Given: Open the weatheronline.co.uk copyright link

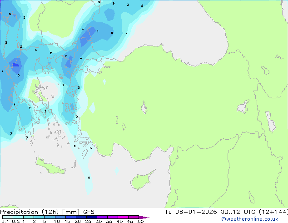Looking at the screenshot, I should point(249,219).
